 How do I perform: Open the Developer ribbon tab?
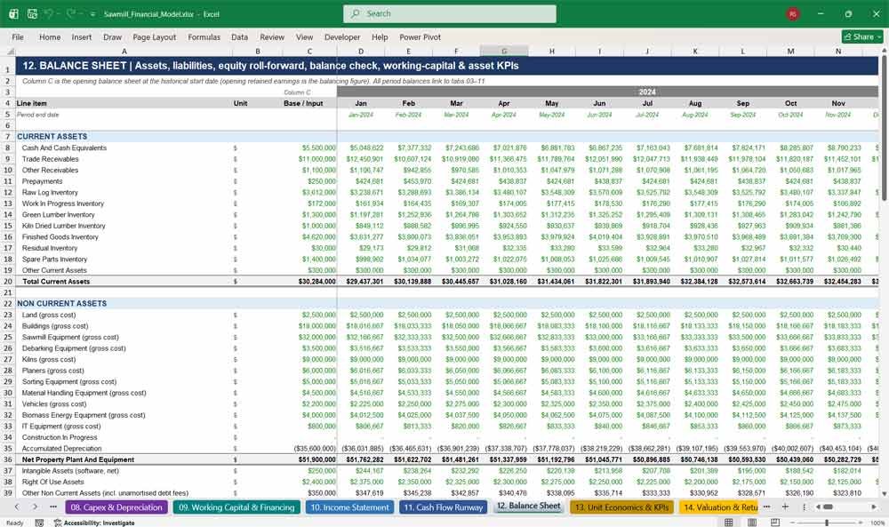point(342,36)
